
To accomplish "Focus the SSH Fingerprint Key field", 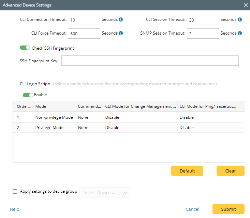I will click(x=150, y=61).
